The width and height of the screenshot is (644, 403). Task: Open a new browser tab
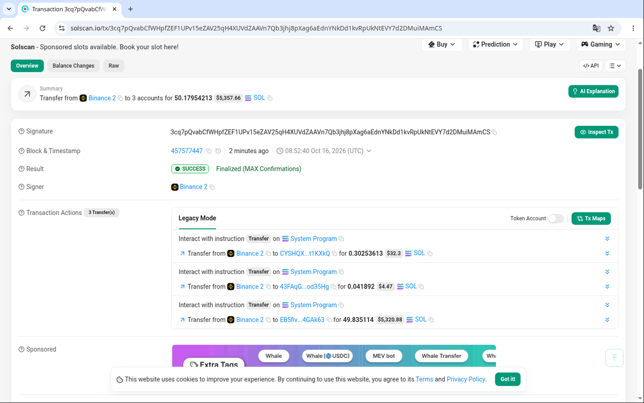coord(130,9)
